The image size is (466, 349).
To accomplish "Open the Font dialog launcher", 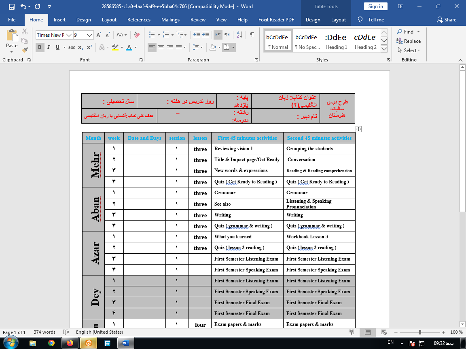I will pos(141,60).
